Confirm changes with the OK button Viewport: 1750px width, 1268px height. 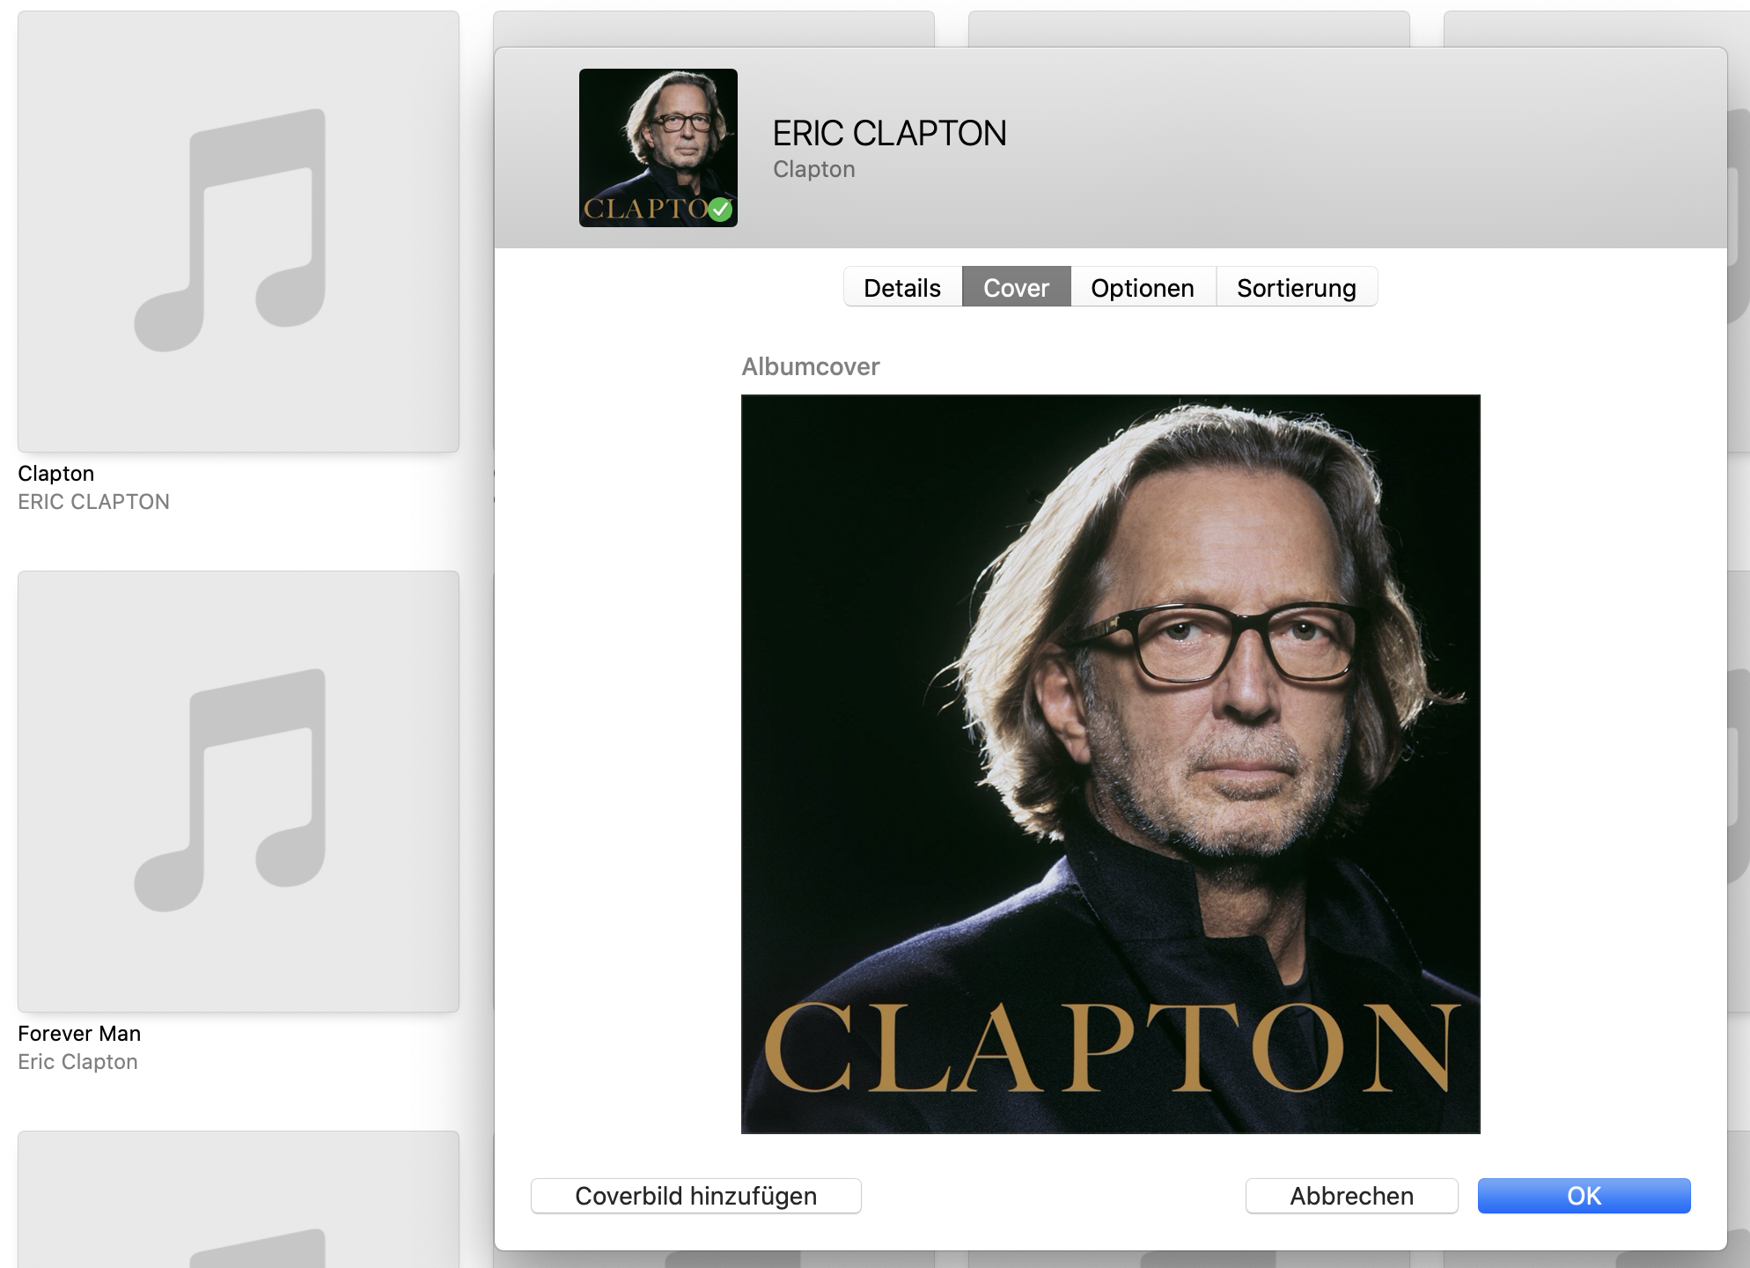(x=1585, y=1196)
